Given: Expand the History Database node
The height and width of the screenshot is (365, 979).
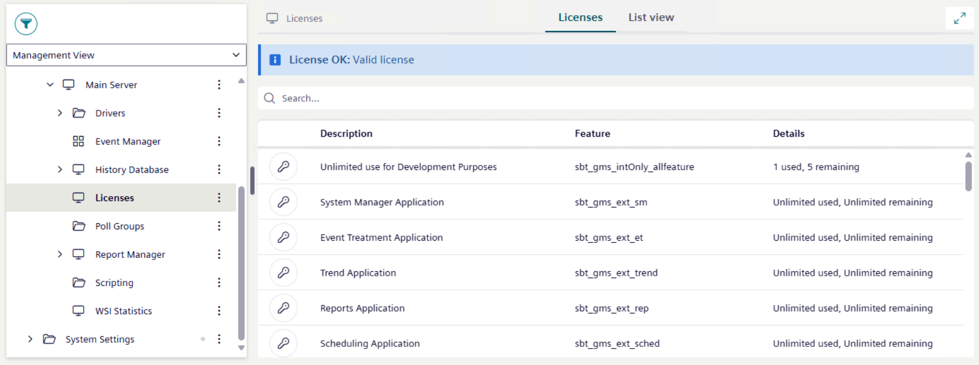Looking at the screenshot, I should coord(60,170).
